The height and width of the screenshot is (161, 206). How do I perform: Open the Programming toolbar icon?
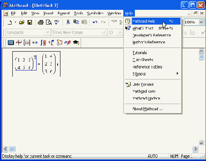(60, 43)
